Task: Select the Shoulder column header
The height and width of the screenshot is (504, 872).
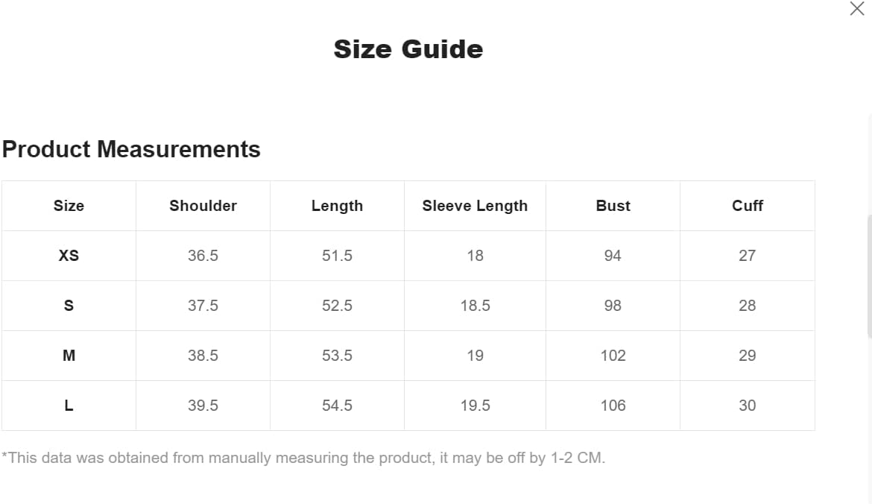Action: pos(203,206)
